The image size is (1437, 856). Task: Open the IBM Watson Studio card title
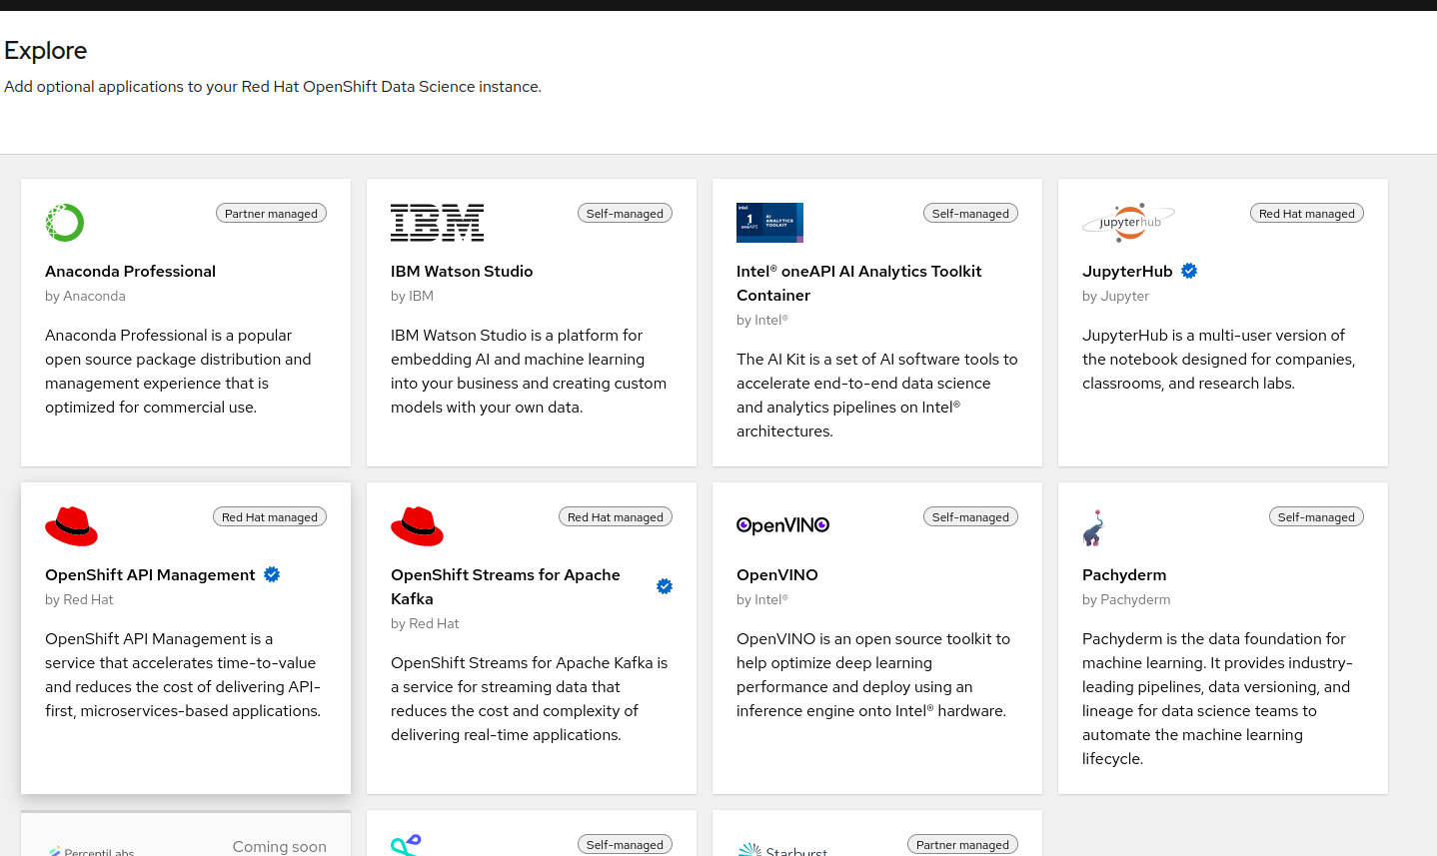point(462,271)
